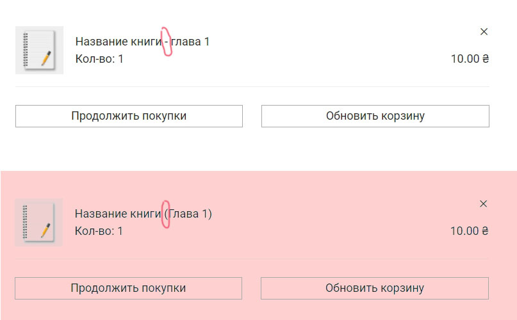Click "Продолжить покупки" in the pink cart block
Image resolution: width=517 pixels, height=320 pixels.
click(x=128, y=288)
